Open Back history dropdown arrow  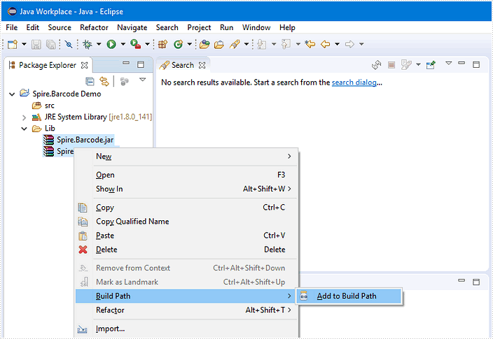click(x=337, y=44)
